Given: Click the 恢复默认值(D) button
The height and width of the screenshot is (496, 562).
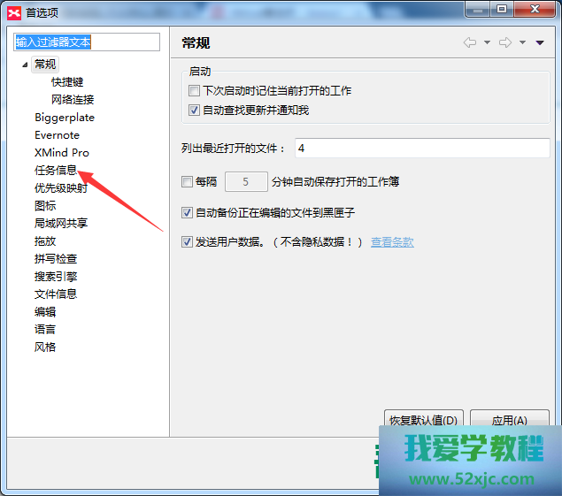Looking at the screenshot, I should [423, 421].
